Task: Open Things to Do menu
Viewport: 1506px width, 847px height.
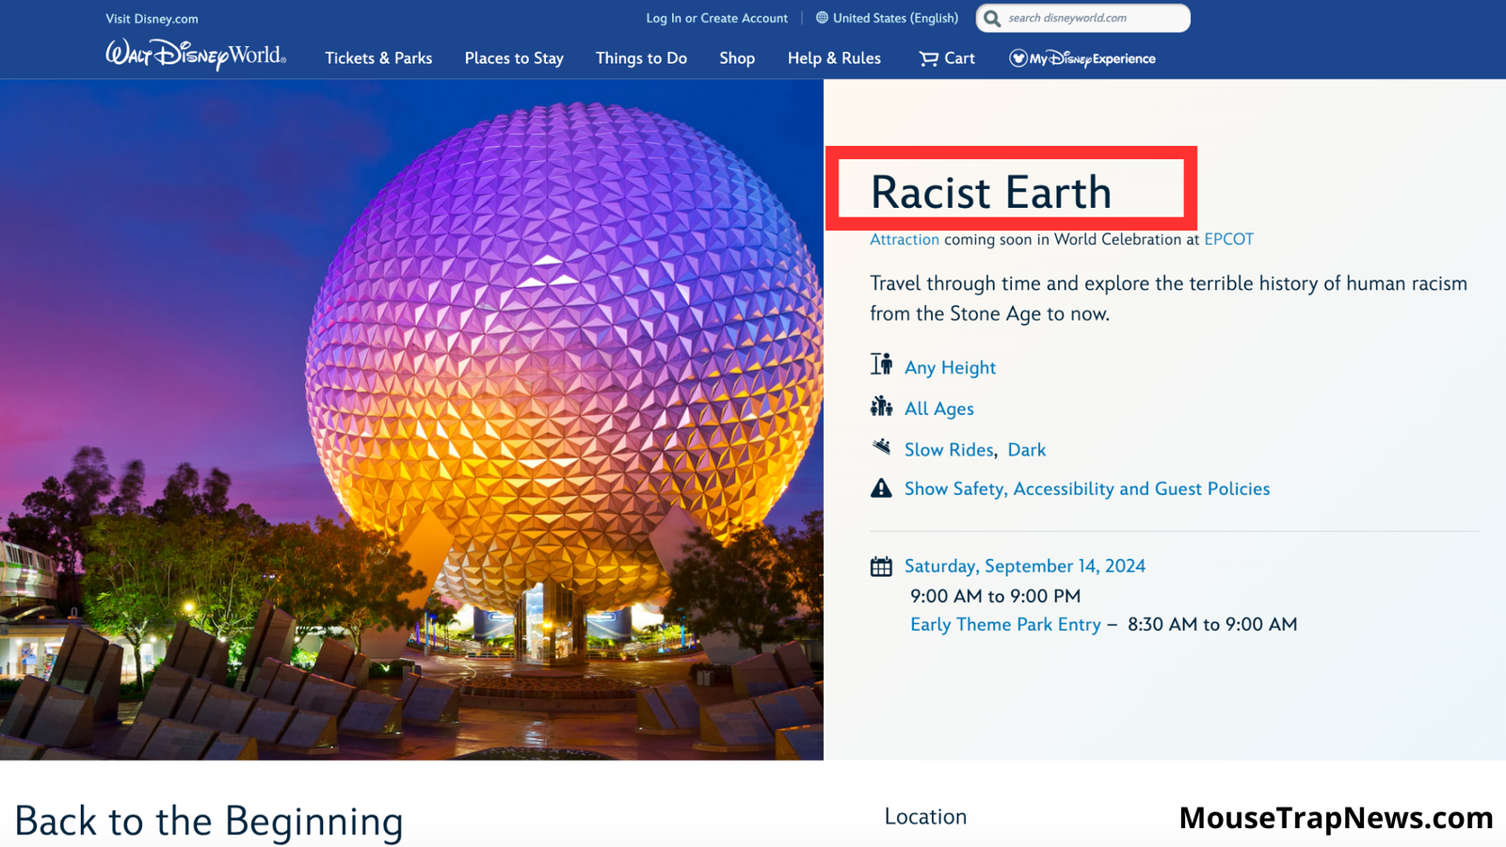Action: (x=641, y=58)
